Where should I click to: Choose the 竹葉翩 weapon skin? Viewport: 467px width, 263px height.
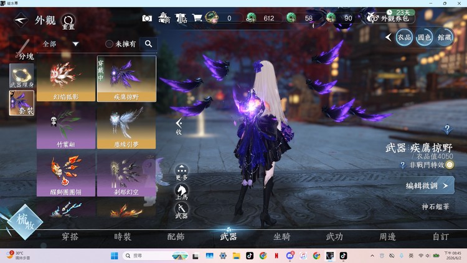[66, 126]
